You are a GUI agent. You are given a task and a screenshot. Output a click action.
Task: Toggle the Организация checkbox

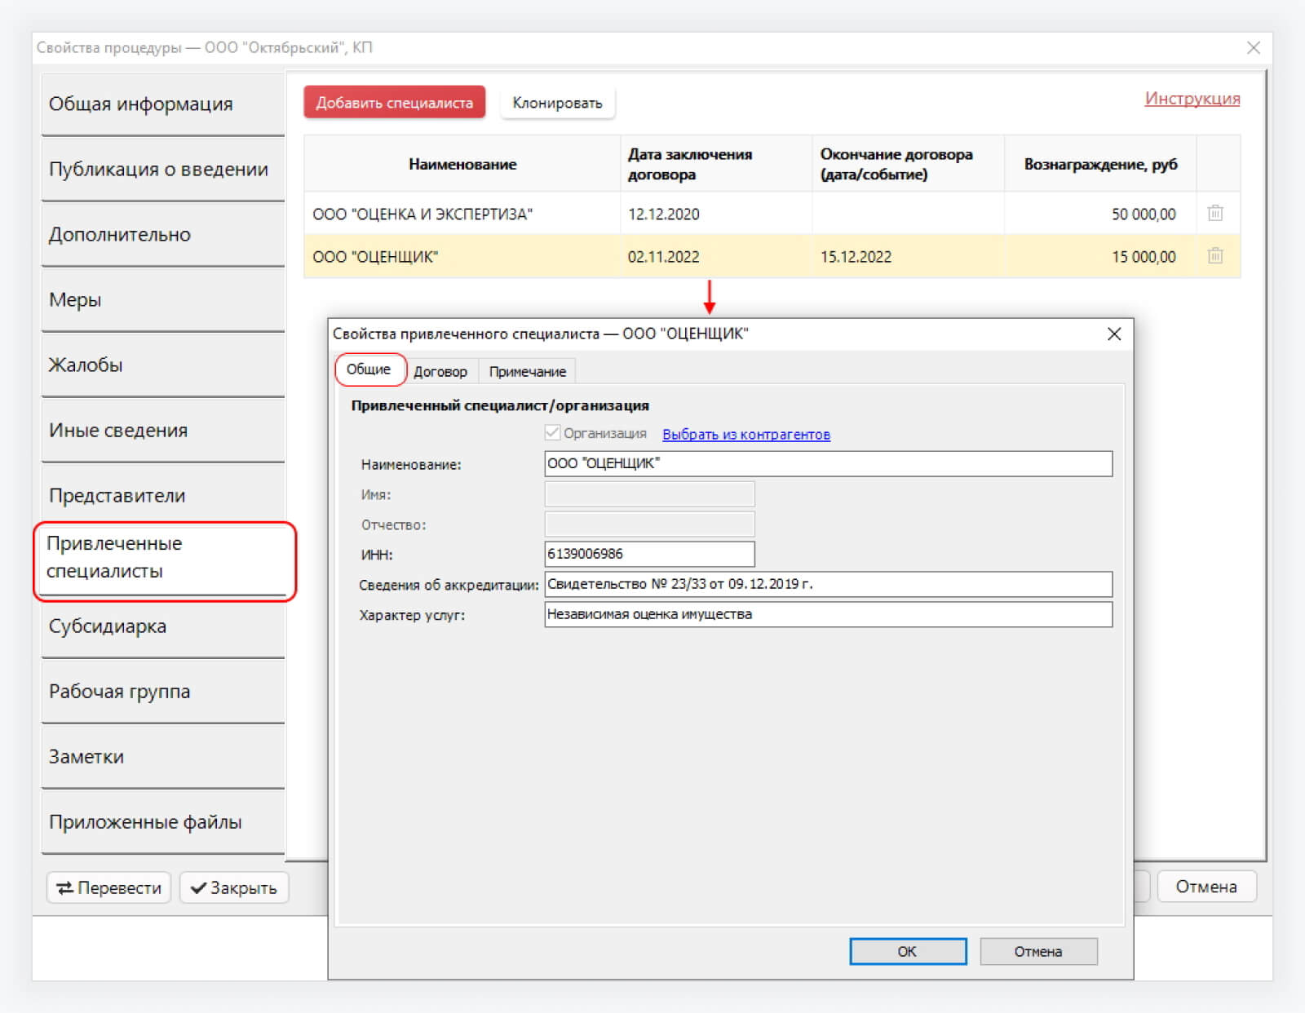point(552,433)
